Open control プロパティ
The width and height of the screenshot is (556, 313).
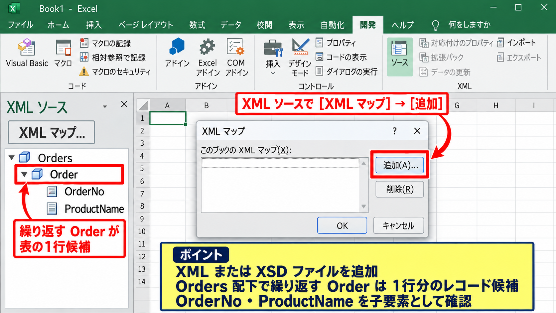coord(336,43)
